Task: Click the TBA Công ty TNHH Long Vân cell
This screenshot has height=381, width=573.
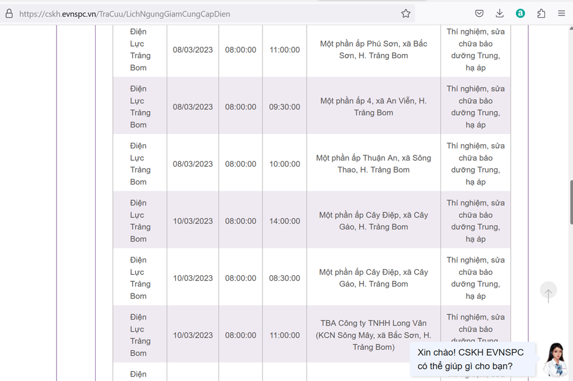Action: (x=373, y=335)
